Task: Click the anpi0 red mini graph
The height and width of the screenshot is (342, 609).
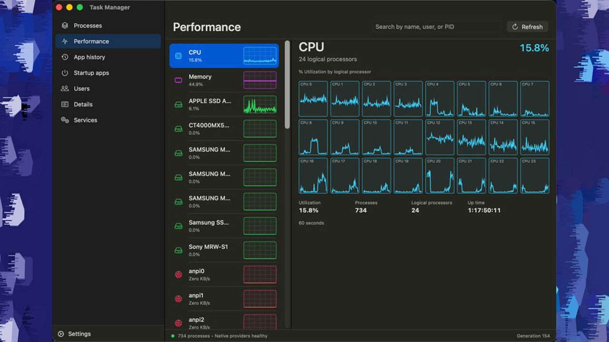Action: point(260,275)
